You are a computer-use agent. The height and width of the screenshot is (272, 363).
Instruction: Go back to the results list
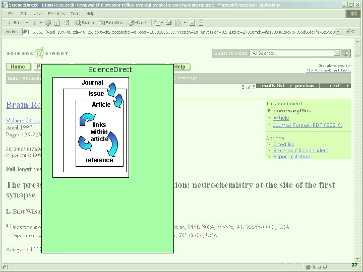point(272,86)
